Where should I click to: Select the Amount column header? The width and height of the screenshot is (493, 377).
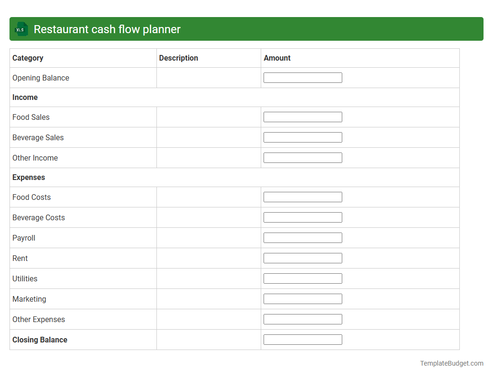coord(277,58)
